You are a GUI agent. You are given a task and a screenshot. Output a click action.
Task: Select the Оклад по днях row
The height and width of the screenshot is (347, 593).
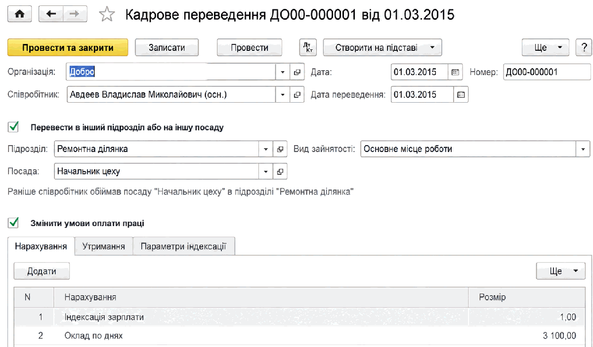[x=299, y=336]
